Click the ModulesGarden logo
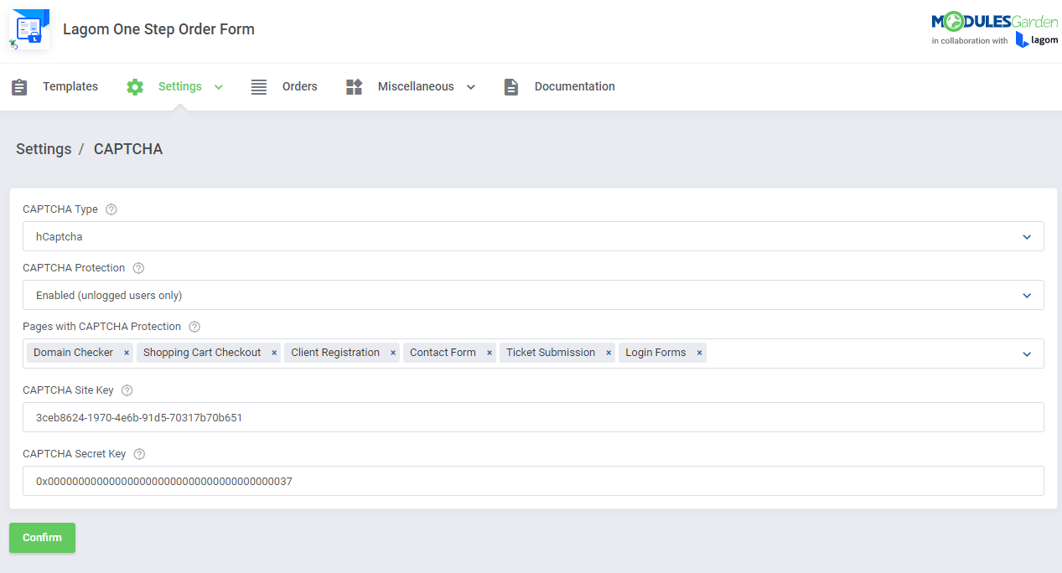The height and width of the screenshot is (573, 1062). click(994, 22)
